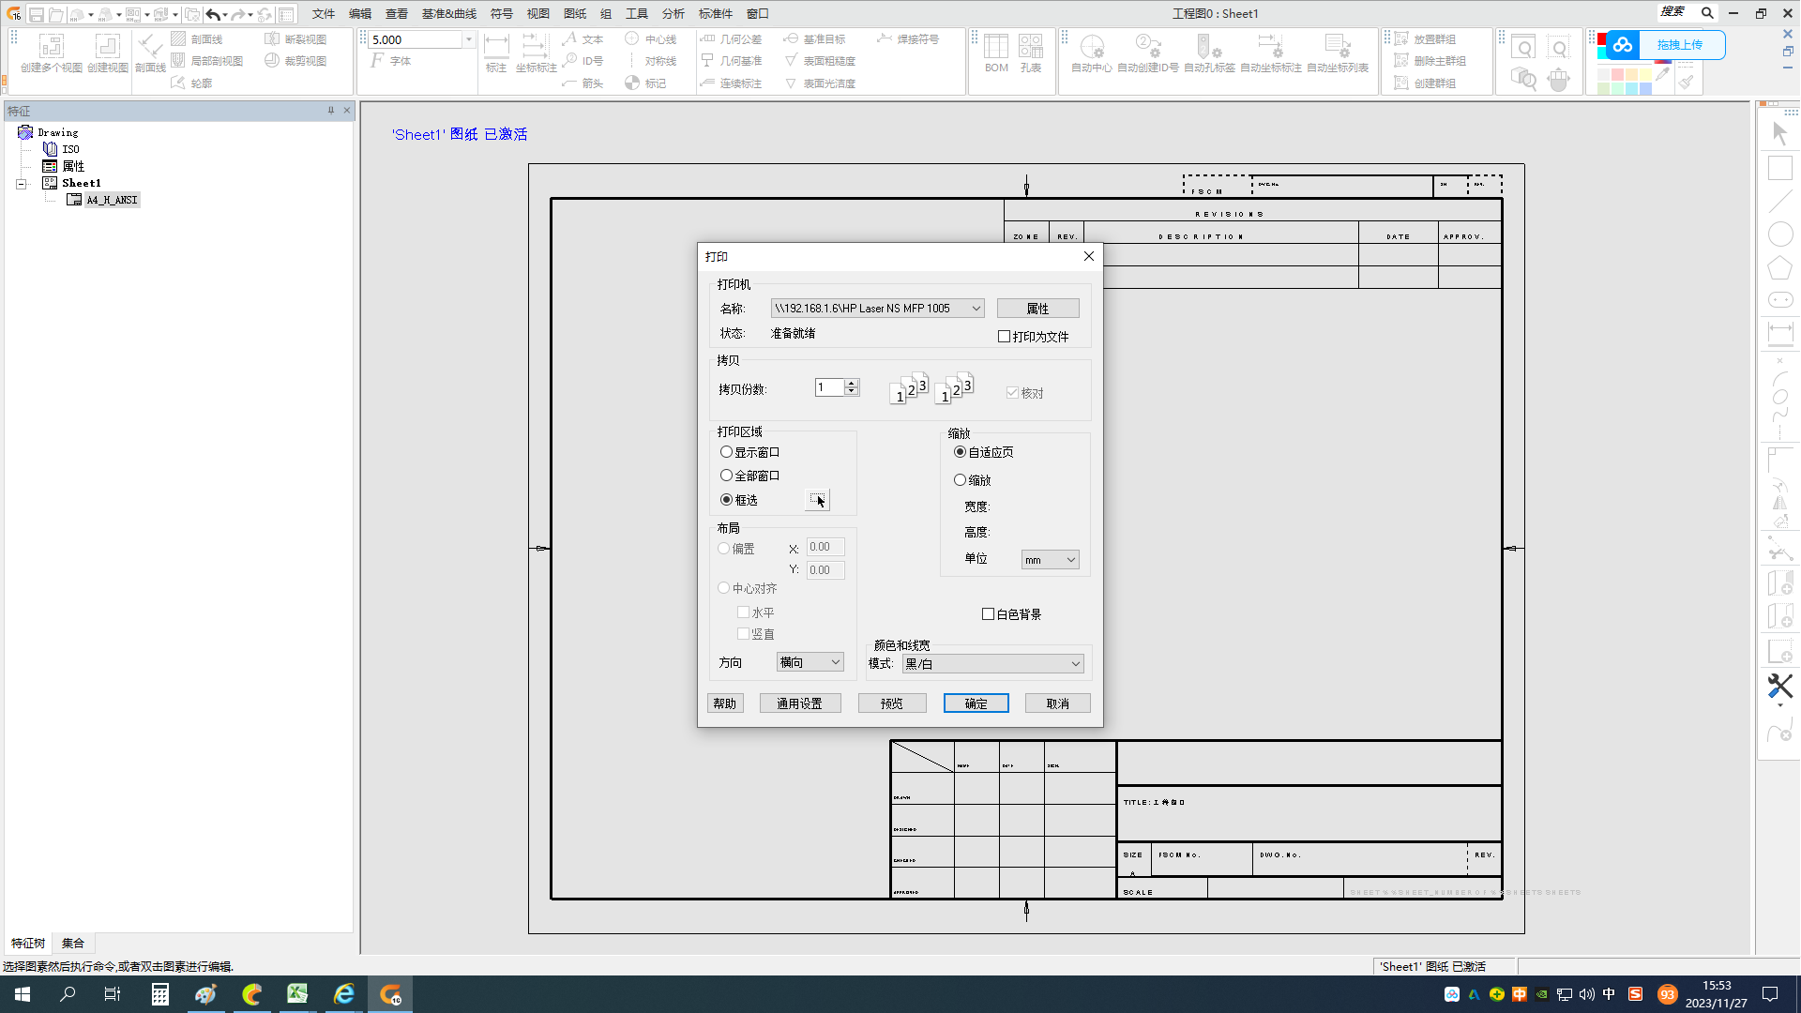This screenshot has height=1013, width=1801.
Task: Open the 基准&曲线 menu
Action: 448,14
